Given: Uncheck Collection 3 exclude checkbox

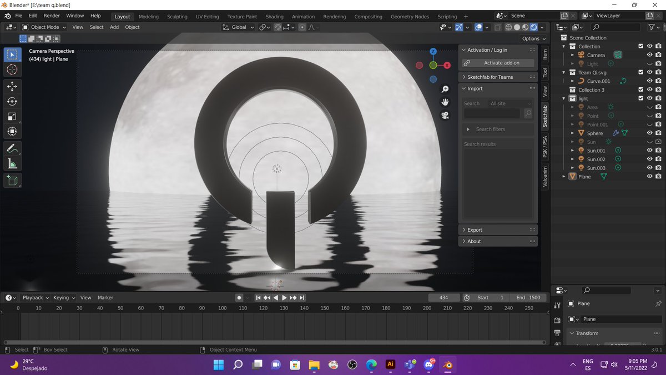Looking at the screenshot, I should click(640, 89).
